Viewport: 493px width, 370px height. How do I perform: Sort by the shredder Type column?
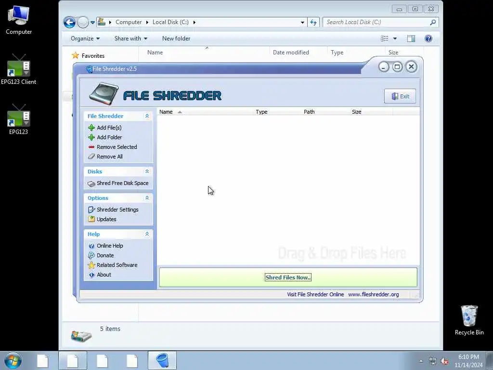pos(277,112)
